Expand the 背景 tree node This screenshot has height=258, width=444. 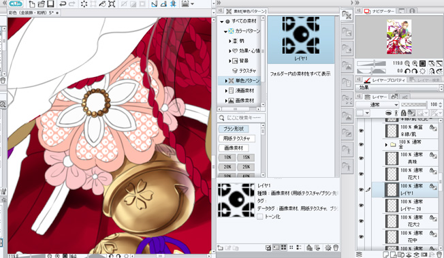[230, 61]
